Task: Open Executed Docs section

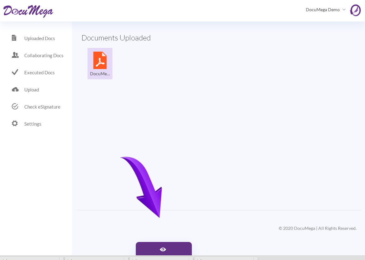Action: pos(39,72)
